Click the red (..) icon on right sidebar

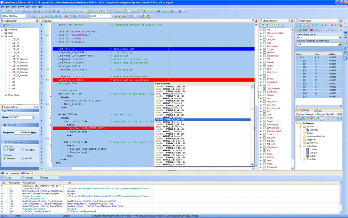pos(345,27)
